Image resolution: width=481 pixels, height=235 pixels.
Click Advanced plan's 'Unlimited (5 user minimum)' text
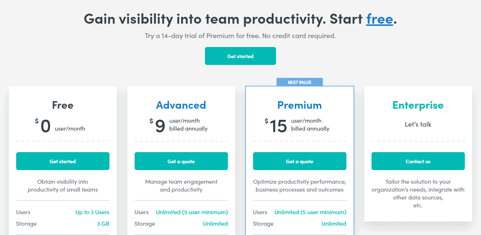click(x=192, y=212)
